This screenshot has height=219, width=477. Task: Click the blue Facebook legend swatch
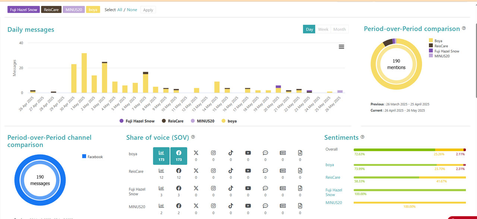tap(84, 156)
